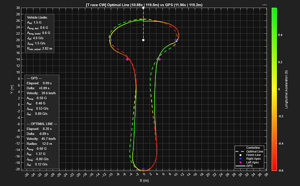Viewport: 300px width, 186px height.
Task: Click the 'Vehicle Limits:' heading
Action: 37,17
